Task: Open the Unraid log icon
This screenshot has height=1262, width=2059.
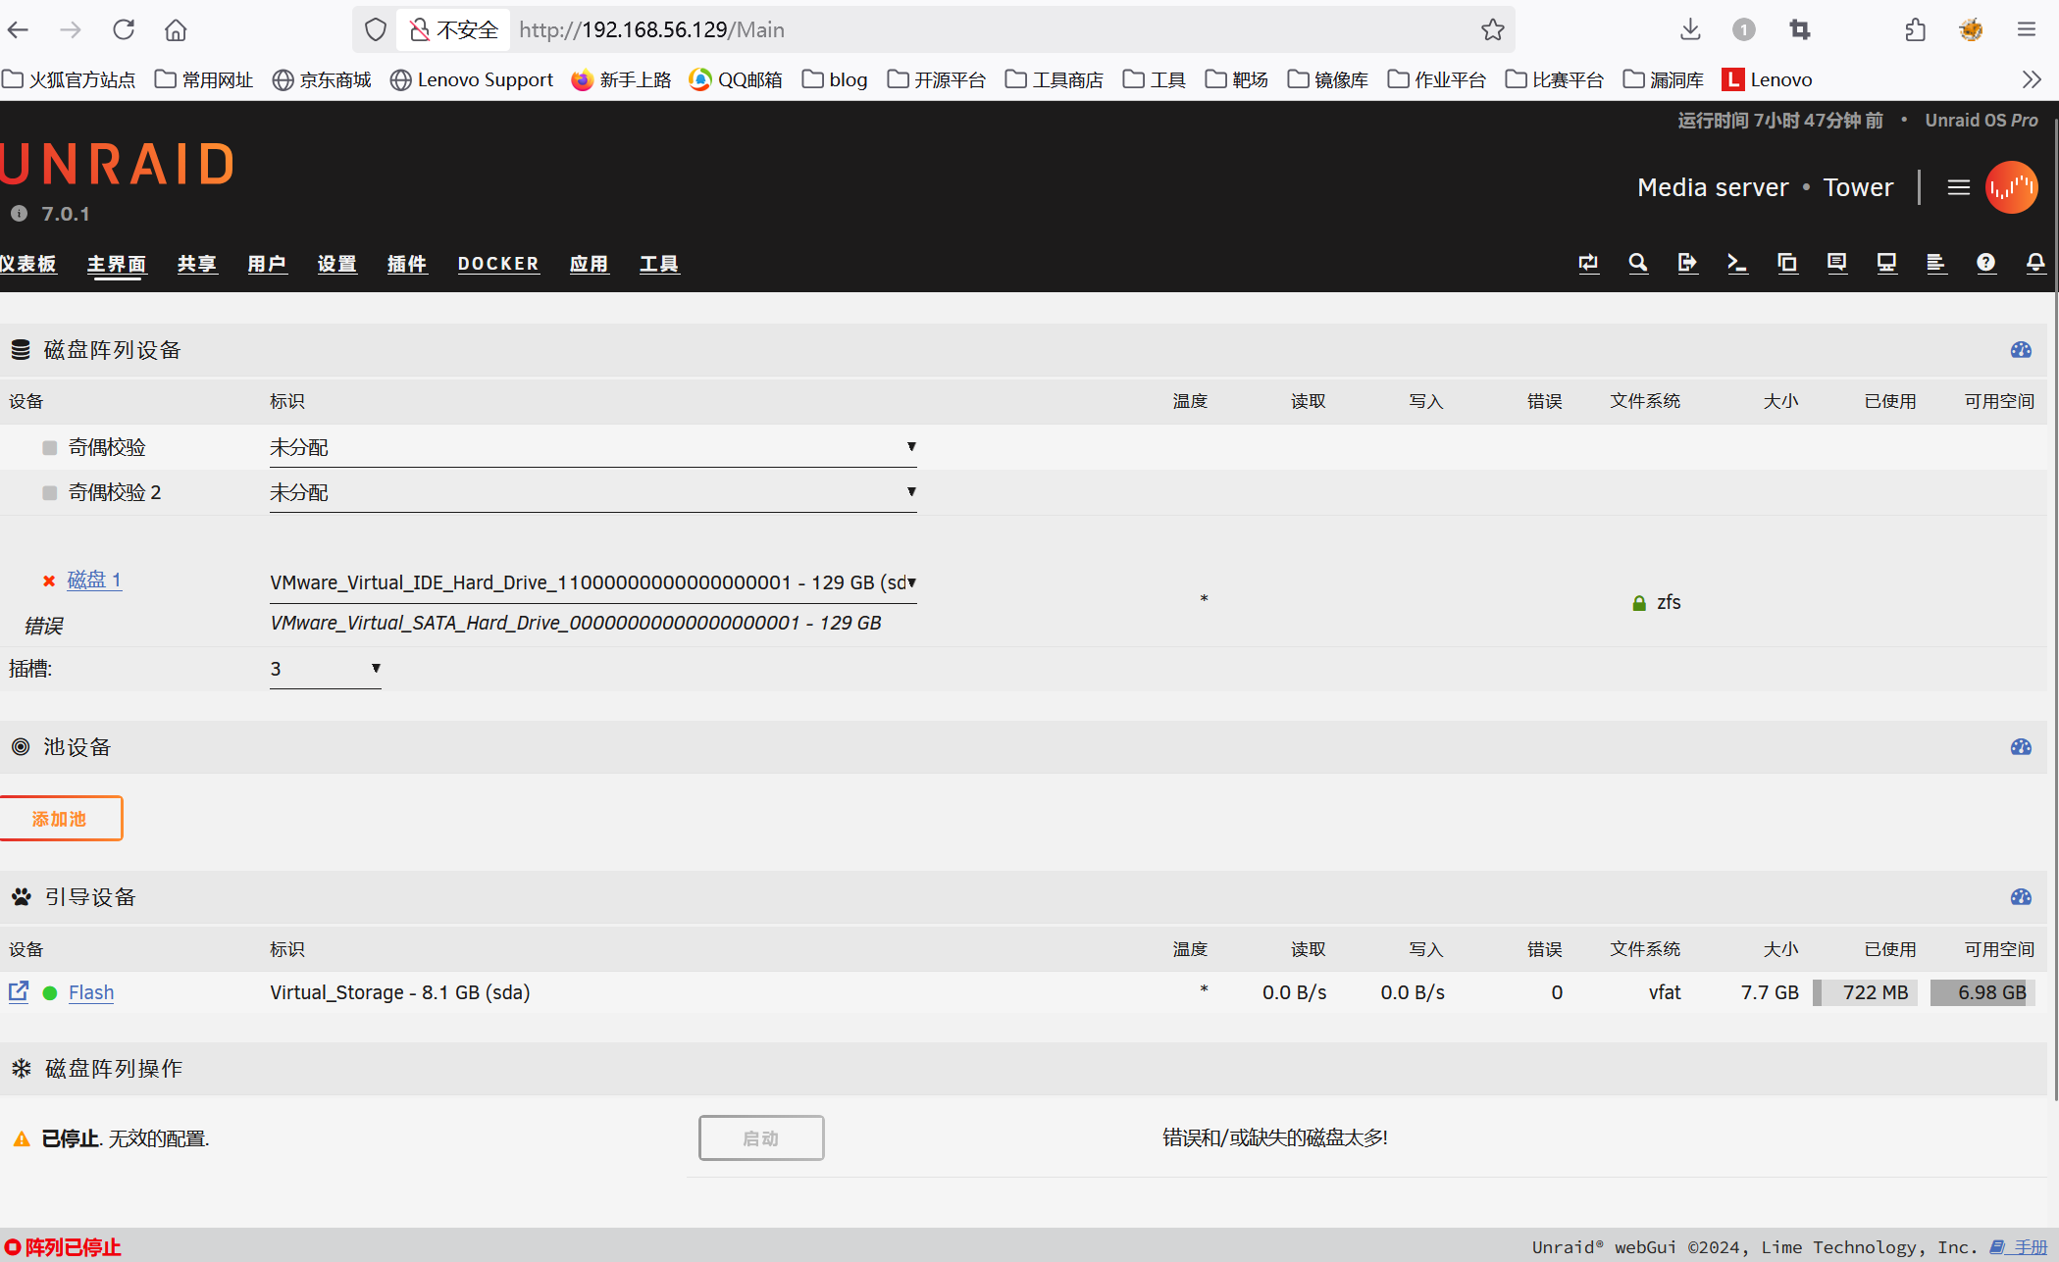Action: pos(1935,263)
